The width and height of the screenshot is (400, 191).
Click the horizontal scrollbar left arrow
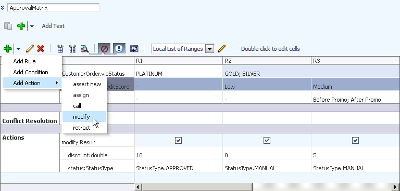137,187
